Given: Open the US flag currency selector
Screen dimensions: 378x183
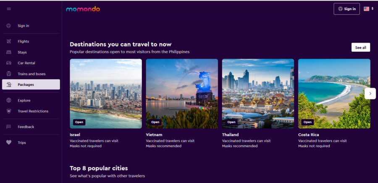Looking at the screenshot, I should 369,9.
